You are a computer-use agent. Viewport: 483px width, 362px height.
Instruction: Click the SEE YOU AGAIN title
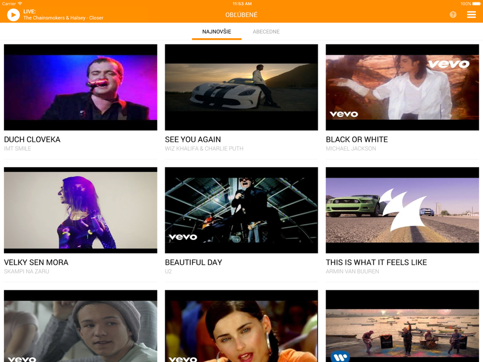pos(193,139)
